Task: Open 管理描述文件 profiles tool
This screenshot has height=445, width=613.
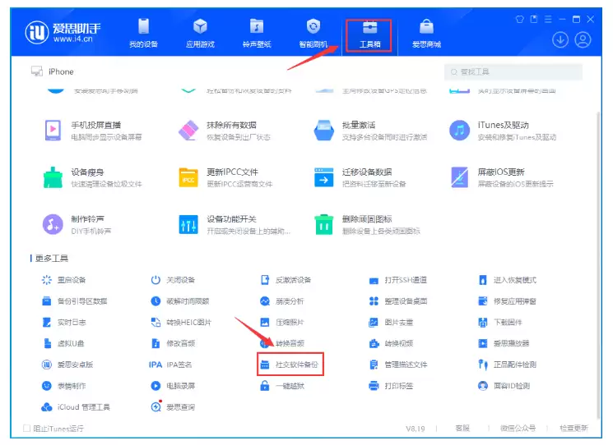Action: [398, 365]
